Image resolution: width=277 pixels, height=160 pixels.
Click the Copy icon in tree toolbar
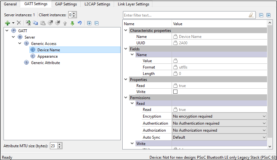coord(36,23)
